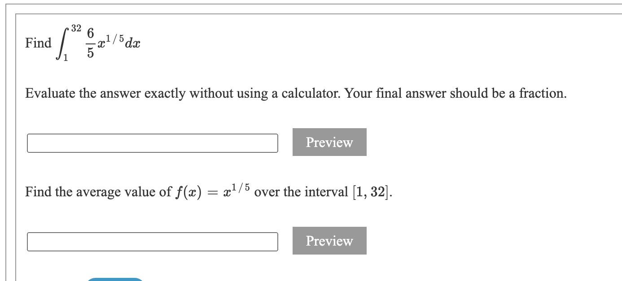Click inside the box below the average value prompt

[153, 241]
